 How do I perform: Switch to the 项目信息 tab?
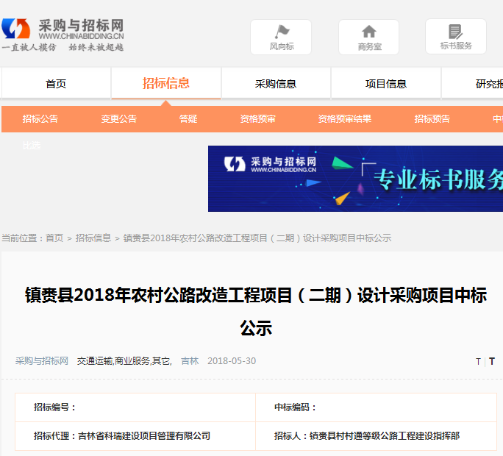[x=386, y=83]
